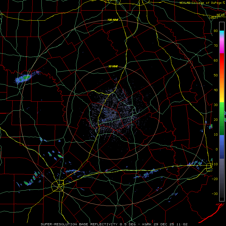Click the 70 value on the dBZ scale
This screenshot has width=226, height=226.
216,45
